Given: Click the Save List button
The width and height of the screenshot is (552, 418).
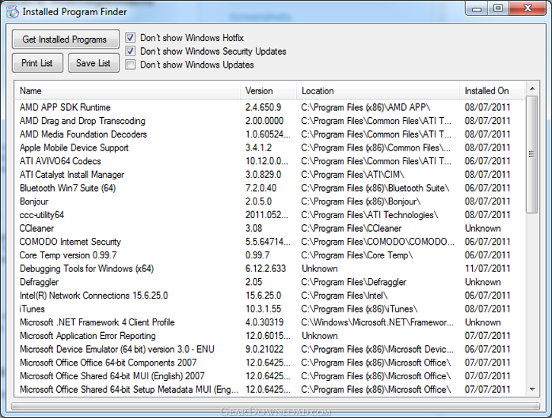Looking at the screenshot, I should (94, 63).
